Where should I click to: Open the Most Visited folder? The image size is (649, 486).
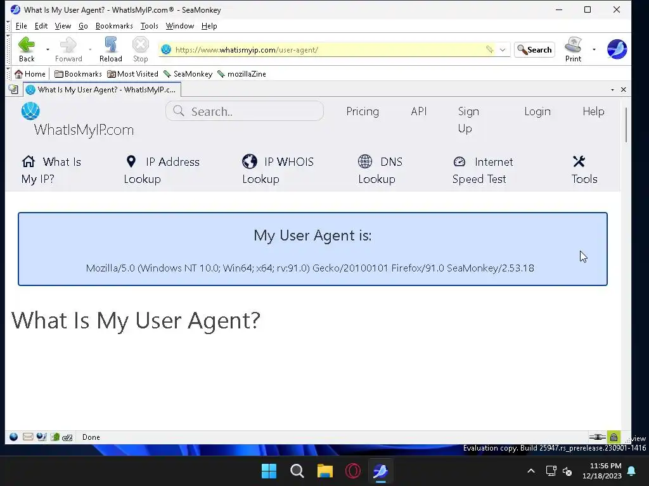132,74
